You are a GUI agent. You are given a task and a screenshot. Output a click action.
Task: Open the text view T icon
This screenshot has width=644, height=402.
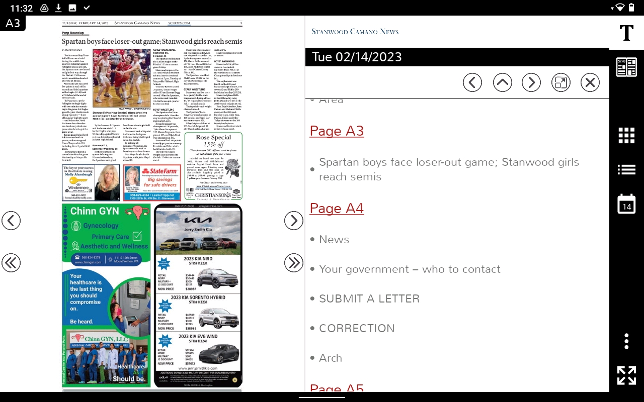click(626, 33)
